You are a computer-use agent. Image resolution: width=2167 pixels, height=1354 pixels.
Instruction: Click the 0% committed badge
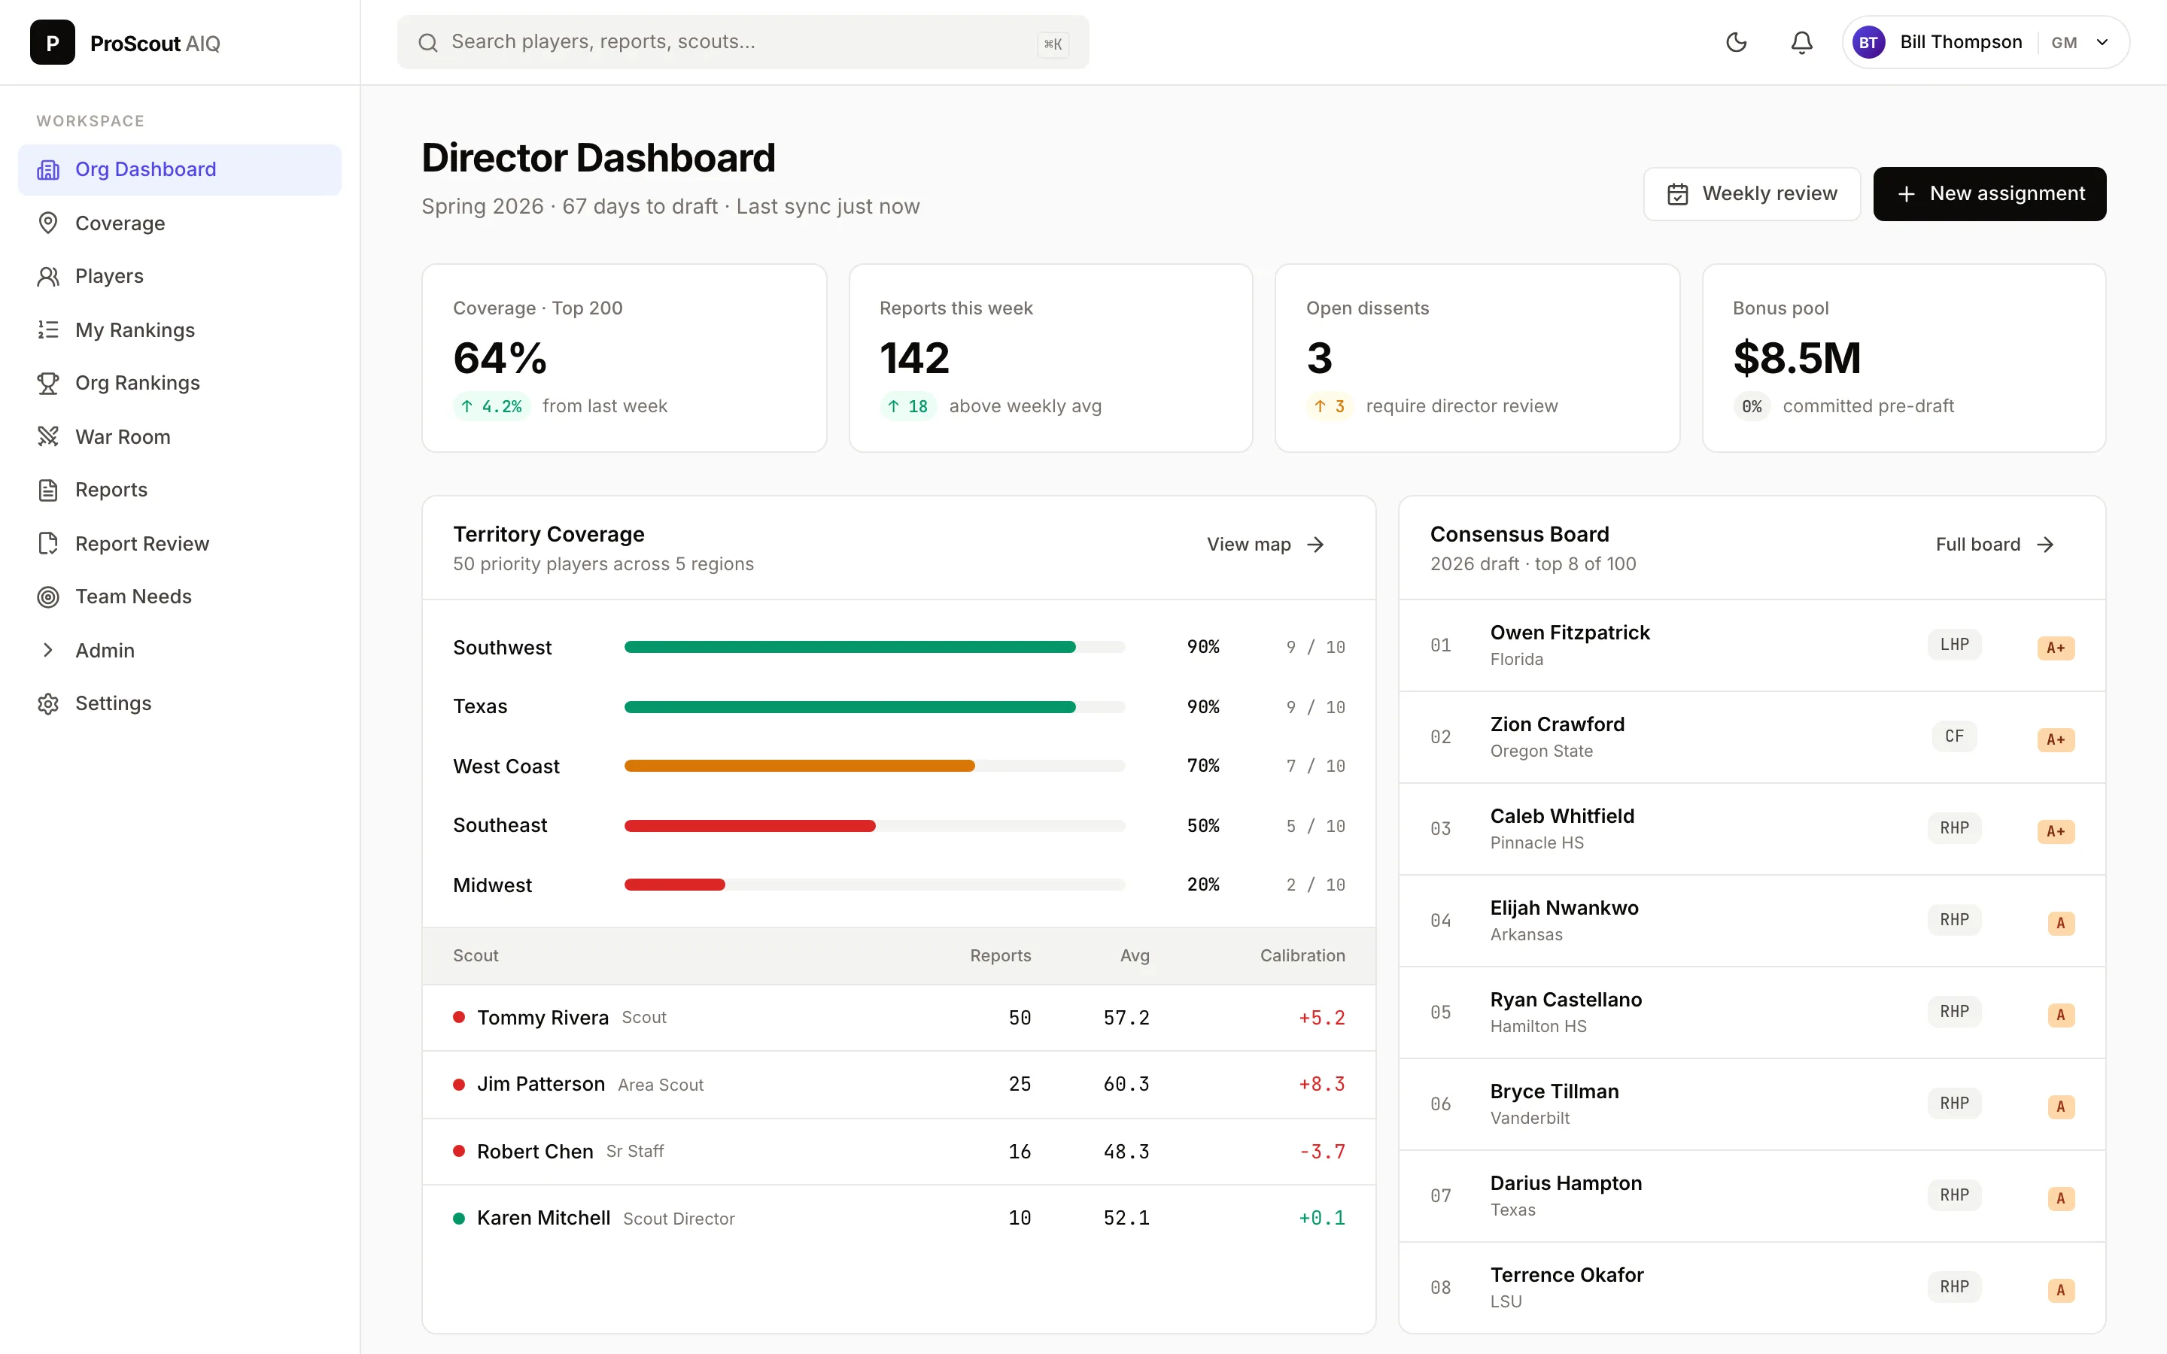pos(1752,406)
